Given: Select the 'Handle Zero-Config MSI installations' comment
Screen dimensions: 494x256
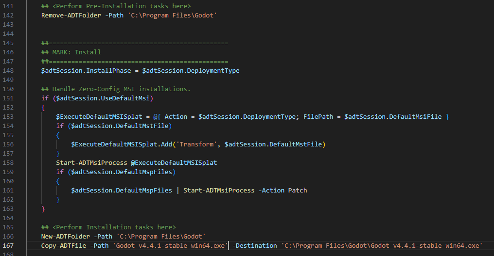Looking at the screenshot, I should click(116, 89).
